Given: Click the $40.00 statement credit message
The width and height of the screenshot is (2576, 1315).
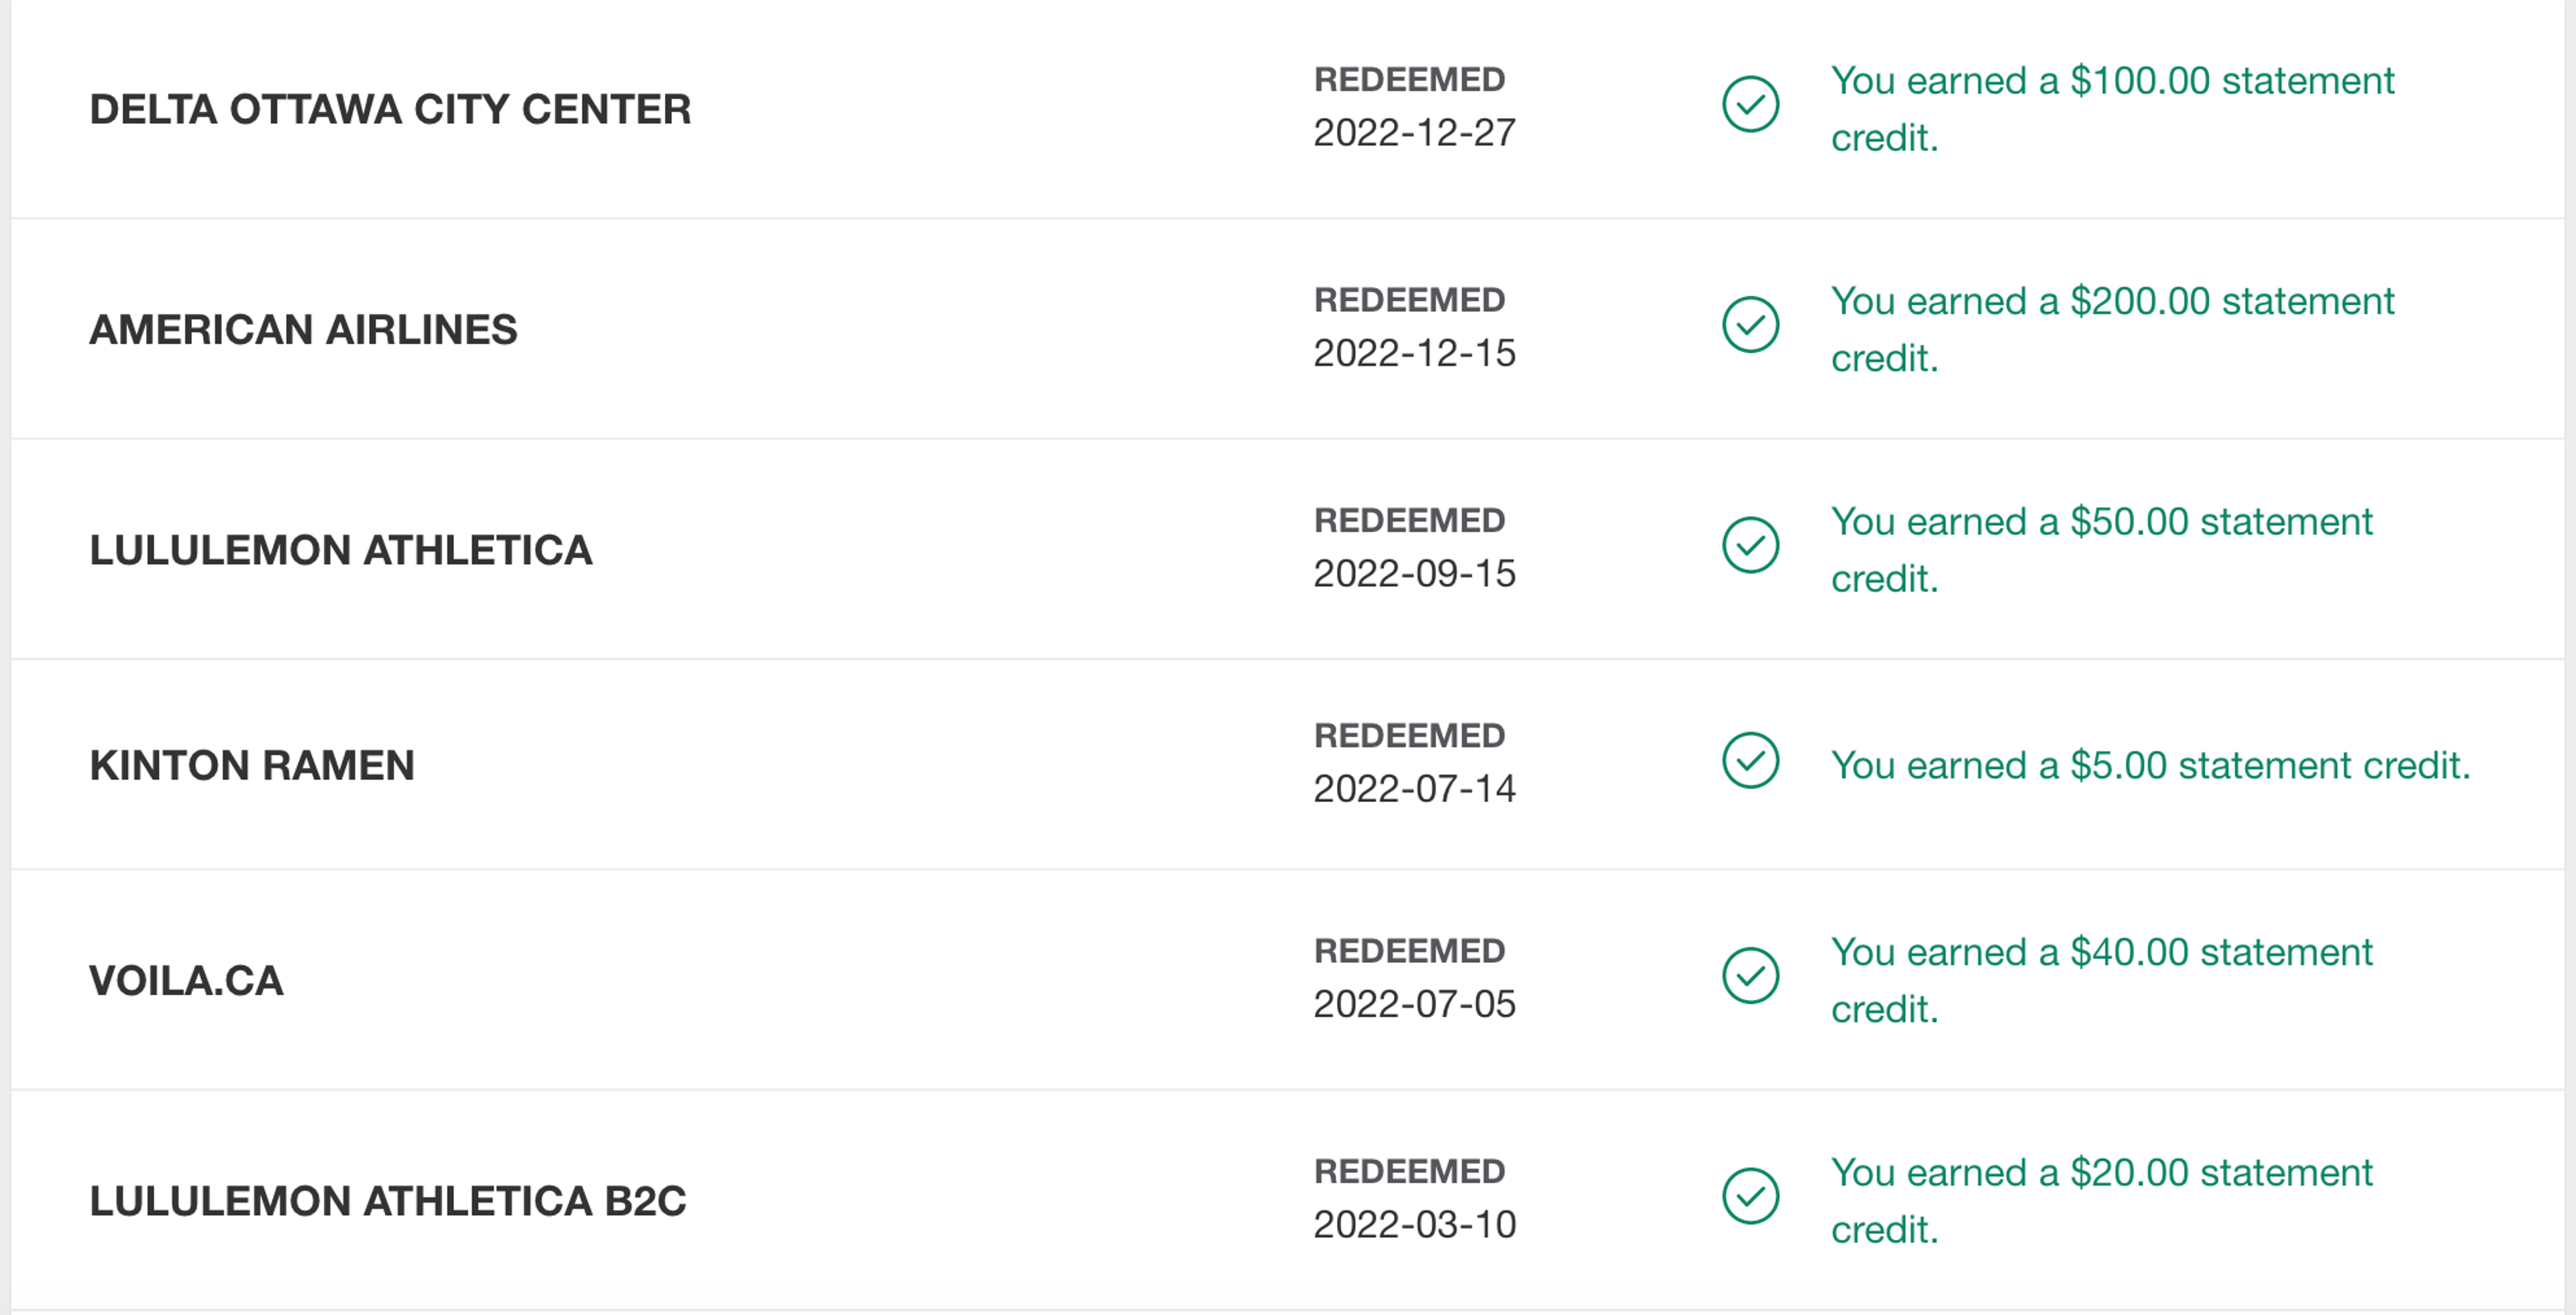Looking at the screenshot, I should (2101, 980).
